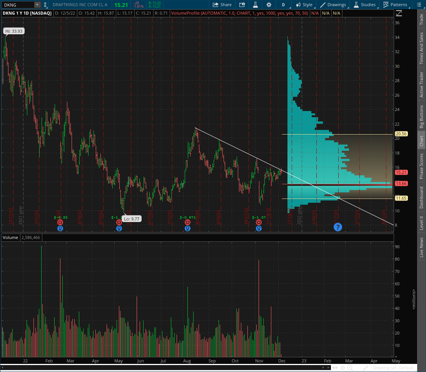
Task: Open the Level II side tab
Action: coord(421,222)
